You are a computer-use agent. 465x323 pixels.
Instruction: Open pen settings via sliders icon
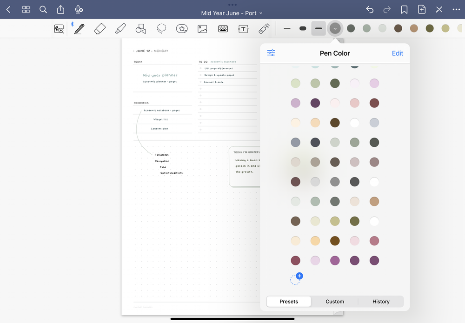click(271, 53)
